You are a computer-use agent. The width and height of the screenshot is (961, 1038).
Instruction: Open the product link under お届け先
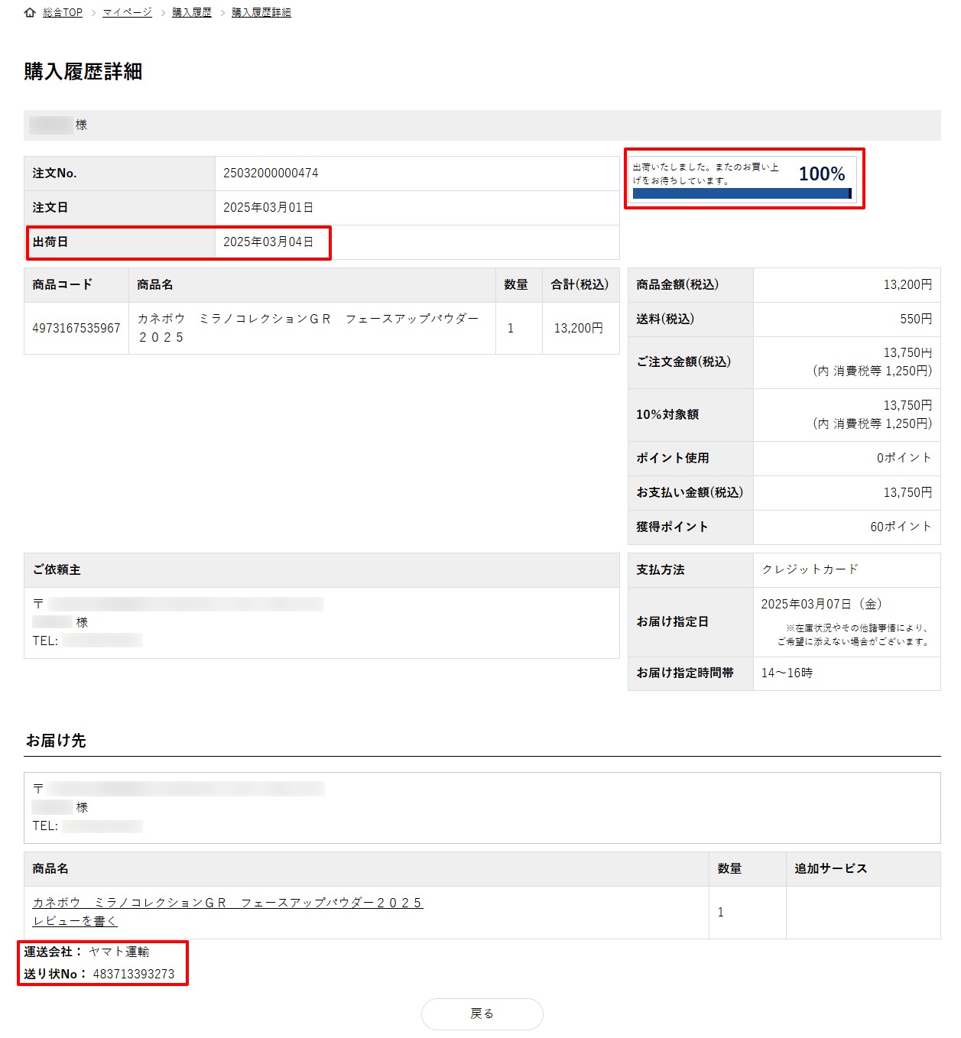click(227, 903)
